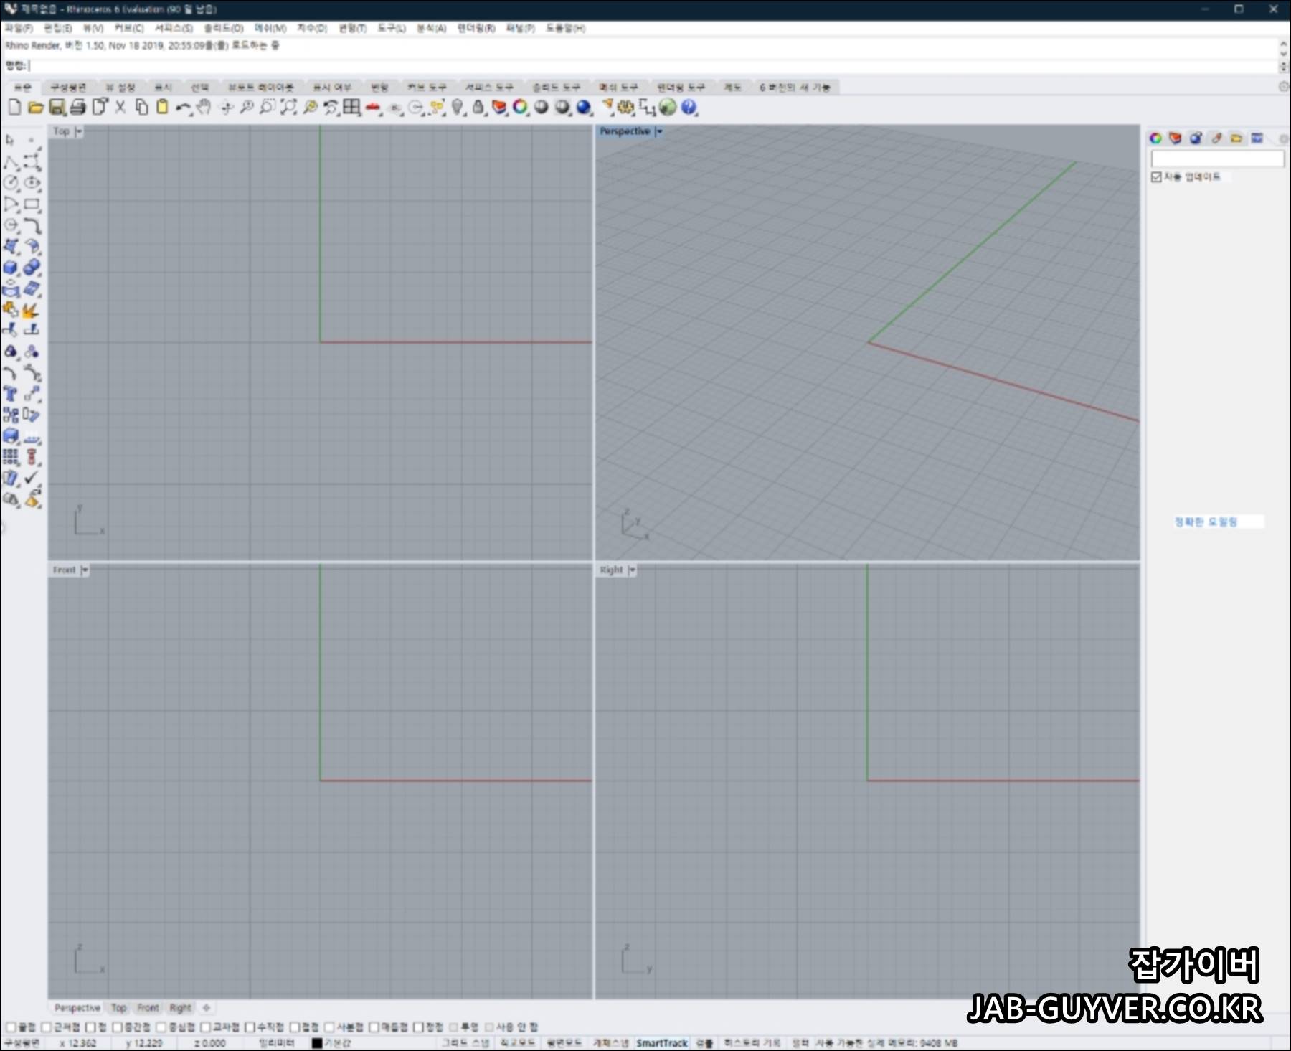Paste from clipboard using the yellow clipboard icon
1291x1051 pixels.
pos(163,108)
